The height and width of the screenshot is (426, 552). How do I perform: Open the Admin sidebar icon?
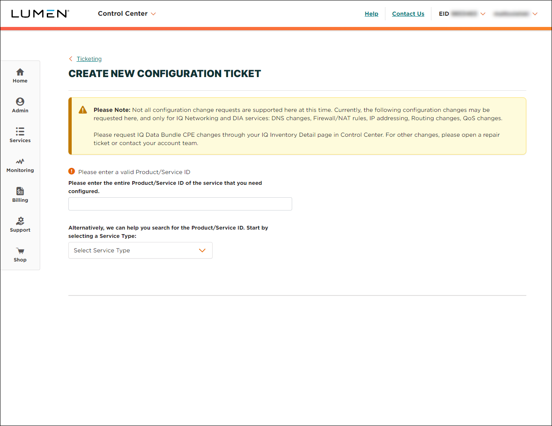[x=20, y=102]
